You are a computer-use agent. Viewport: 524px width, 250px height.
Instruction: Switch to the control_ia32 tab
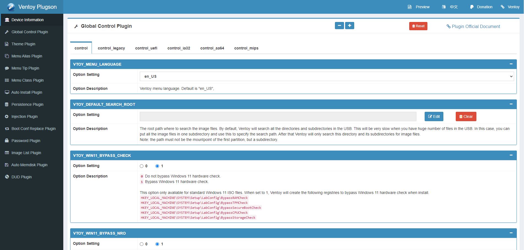pyautogui.click(x=179, y=48)
